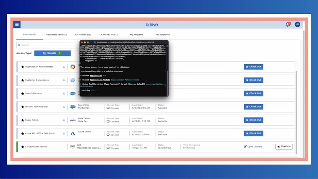This screenshot has height=179, width=318.
Task: Unfavorite Azure AD - Office 365 Admin star
Action: tap(23, 133)
